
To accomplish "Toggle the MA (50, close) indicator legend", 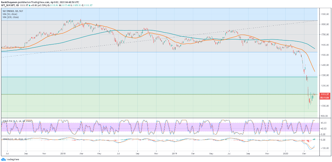I will 10,14.
